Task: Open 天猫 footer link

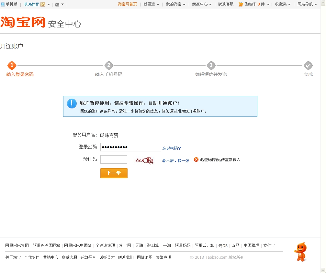Action: [x=139, y=246]
